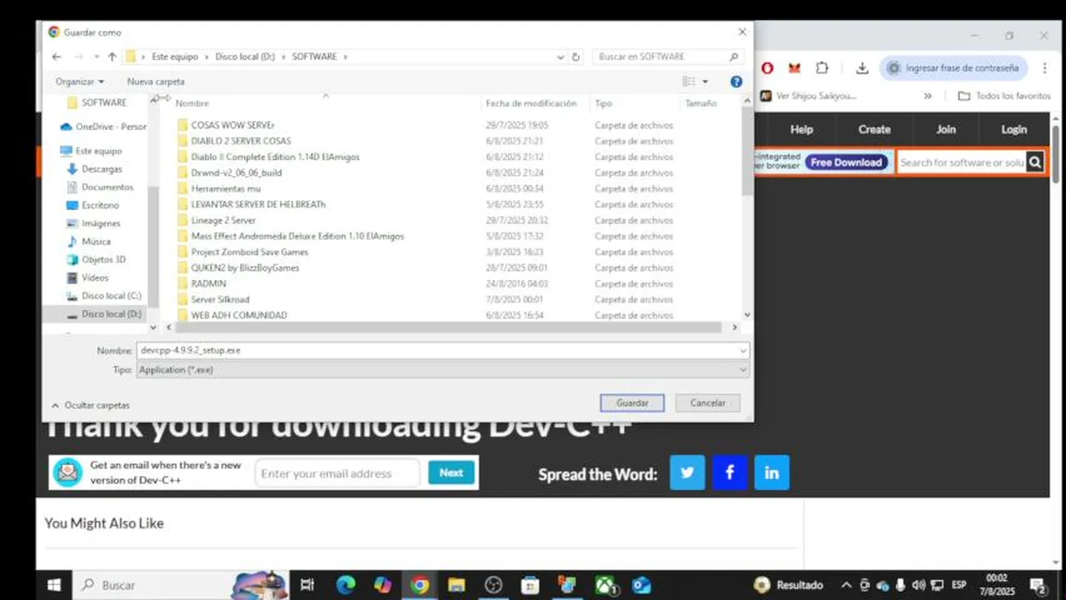Open Chrome extensions puzzle icon
This screenshot has width=1066, height=600.
coord(822,68)
